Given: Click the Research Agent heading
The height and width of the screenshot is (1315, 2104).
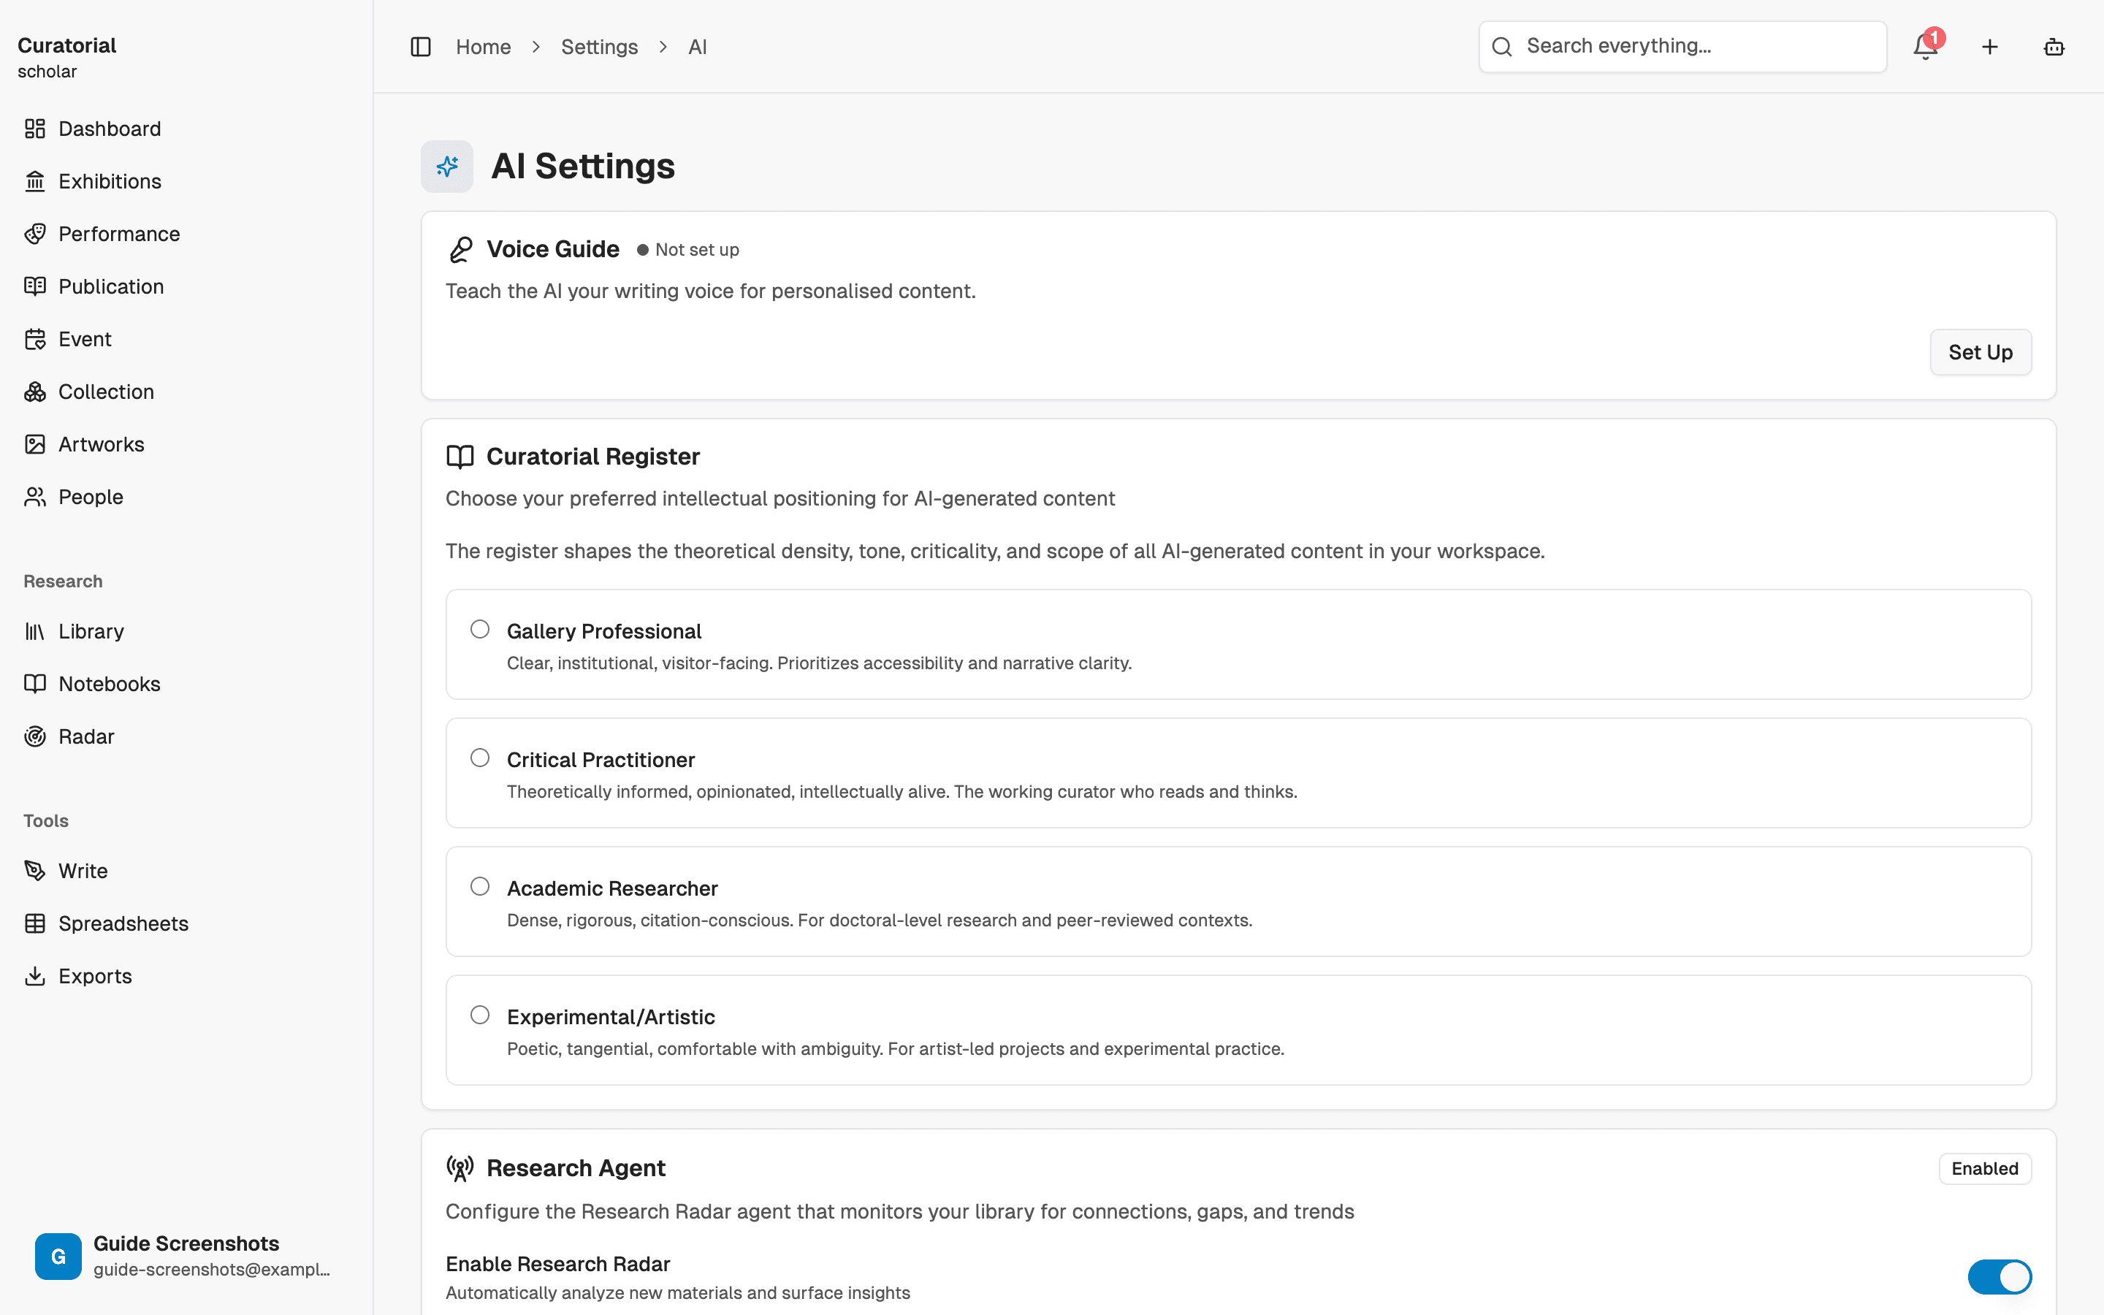Looking at the screenshot, I should click(576, 1168).
